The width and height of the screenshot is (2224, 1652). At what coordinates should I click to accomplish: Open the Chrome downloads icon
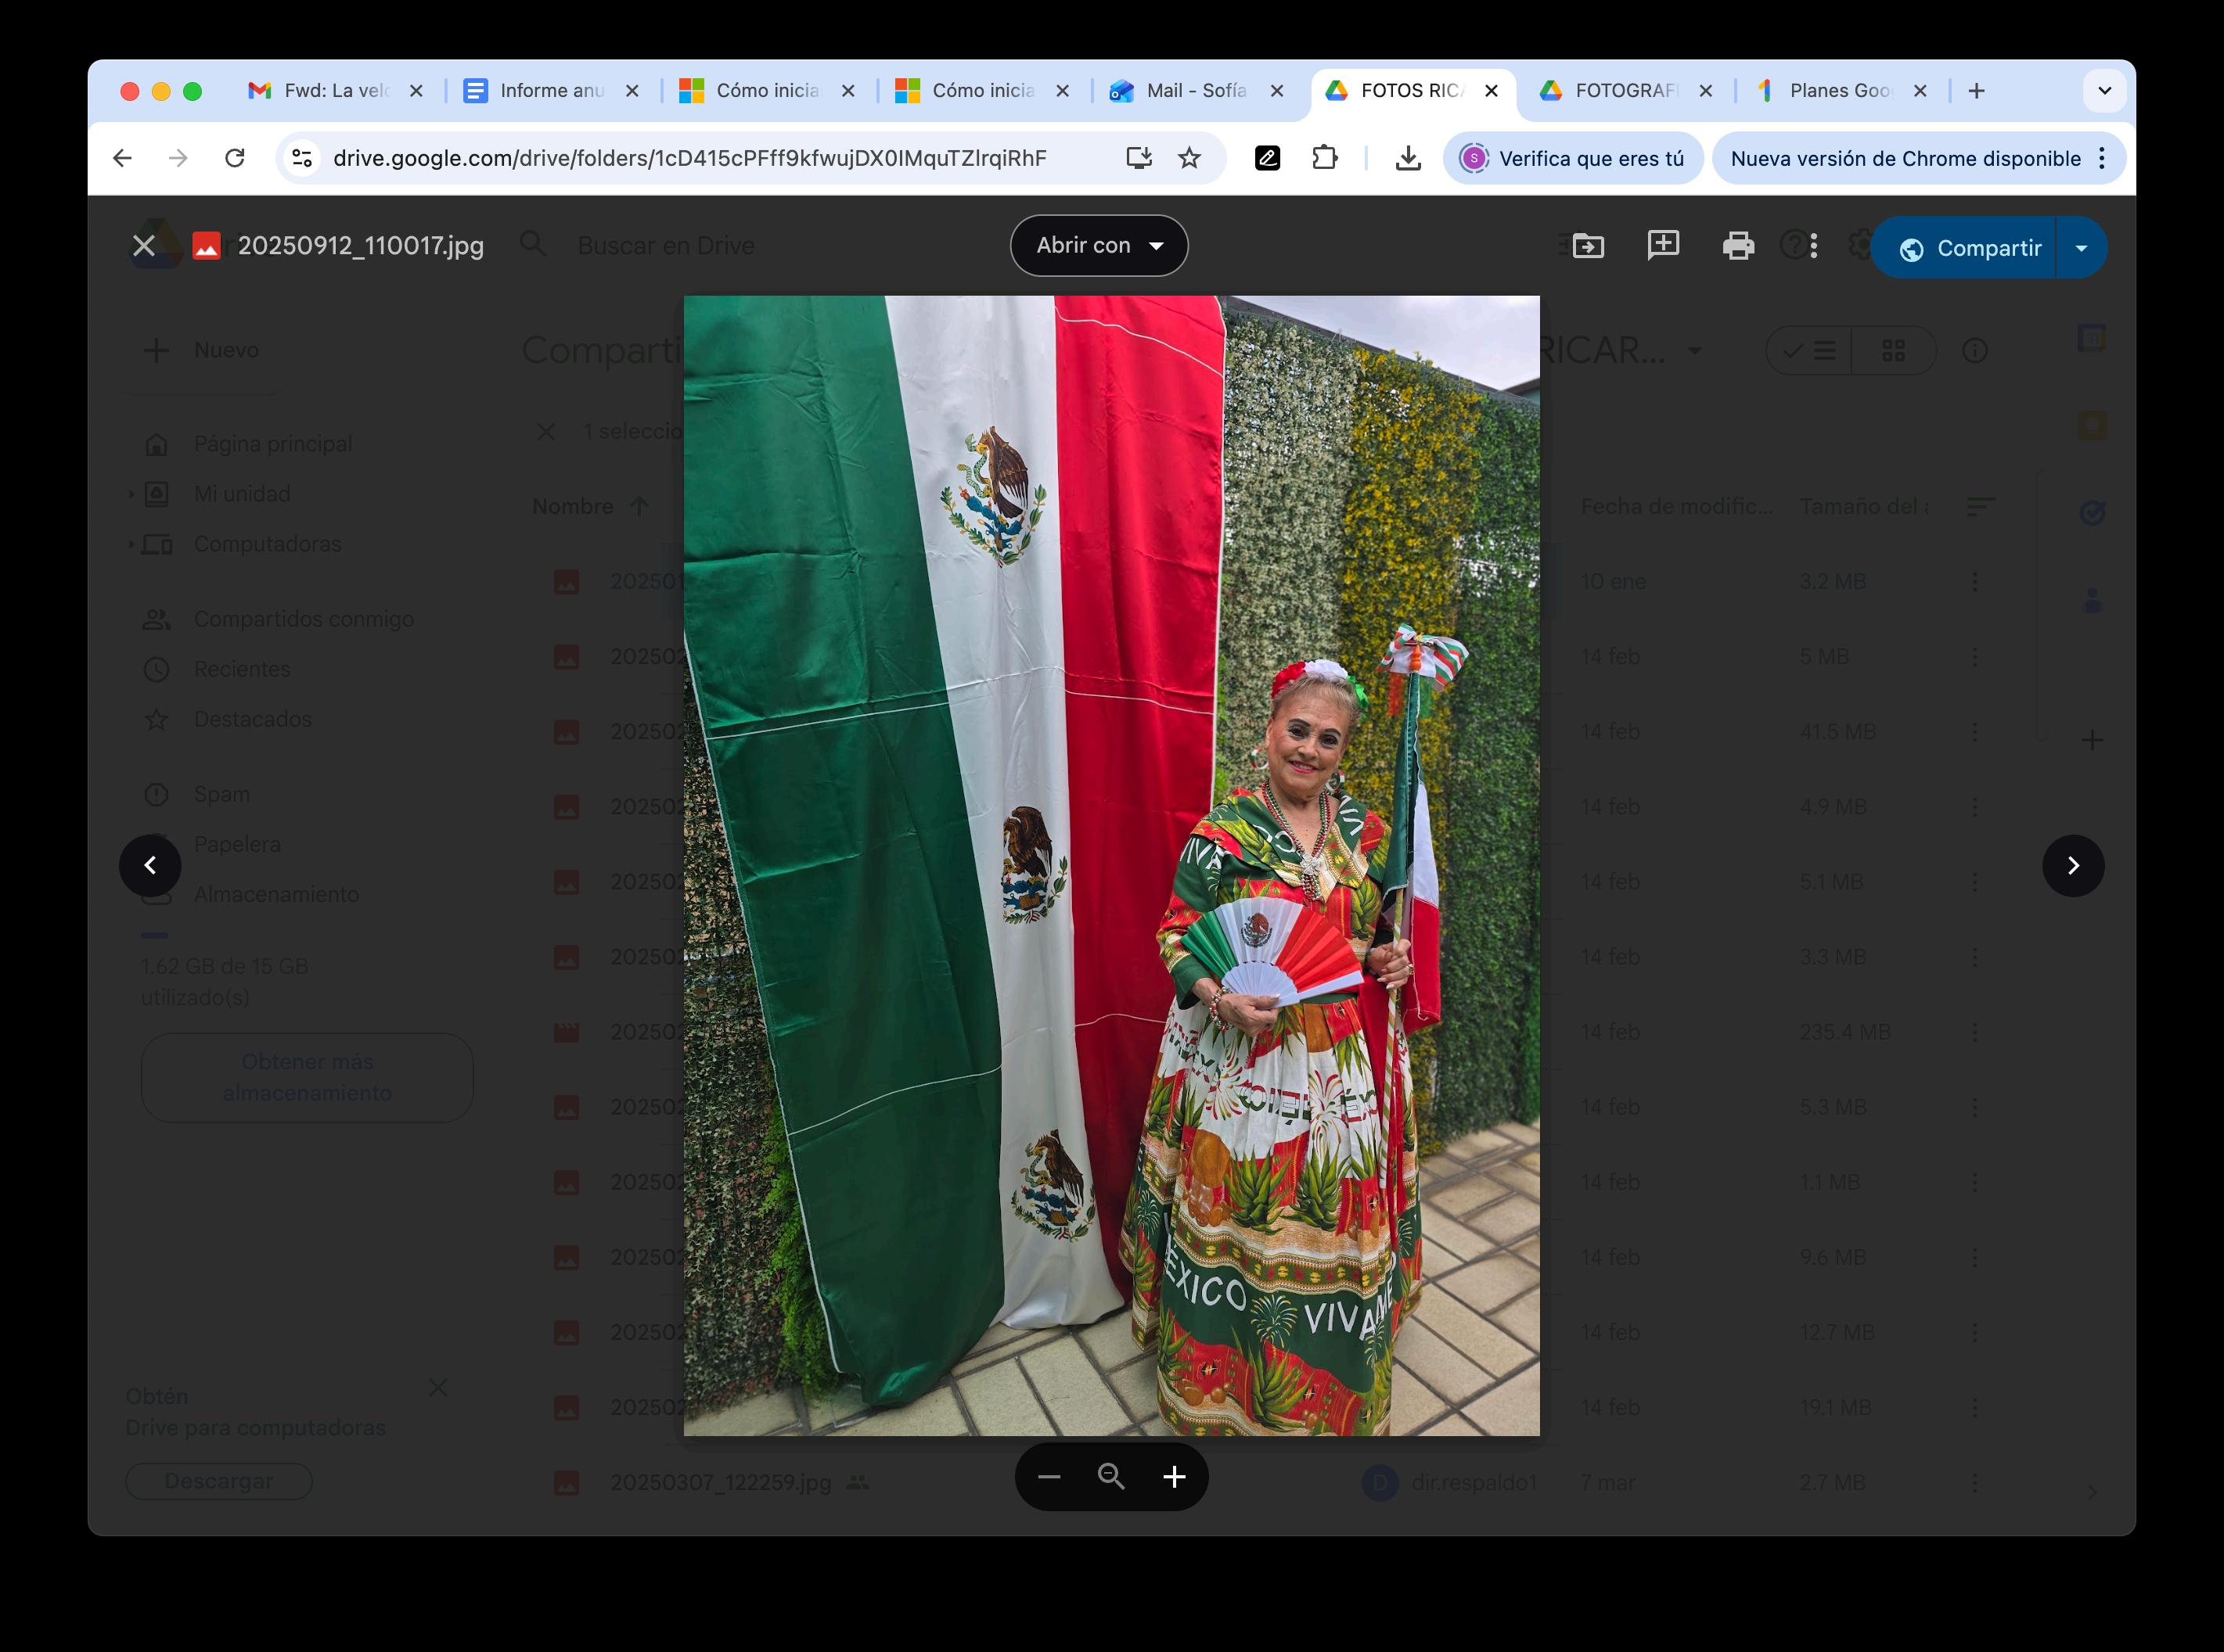coord(1408,158)
